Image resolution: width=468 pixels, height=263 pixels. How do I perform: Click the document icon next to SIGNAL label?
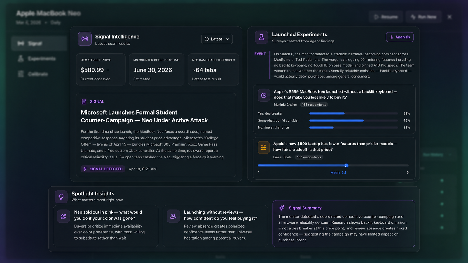tap(84, 101)
